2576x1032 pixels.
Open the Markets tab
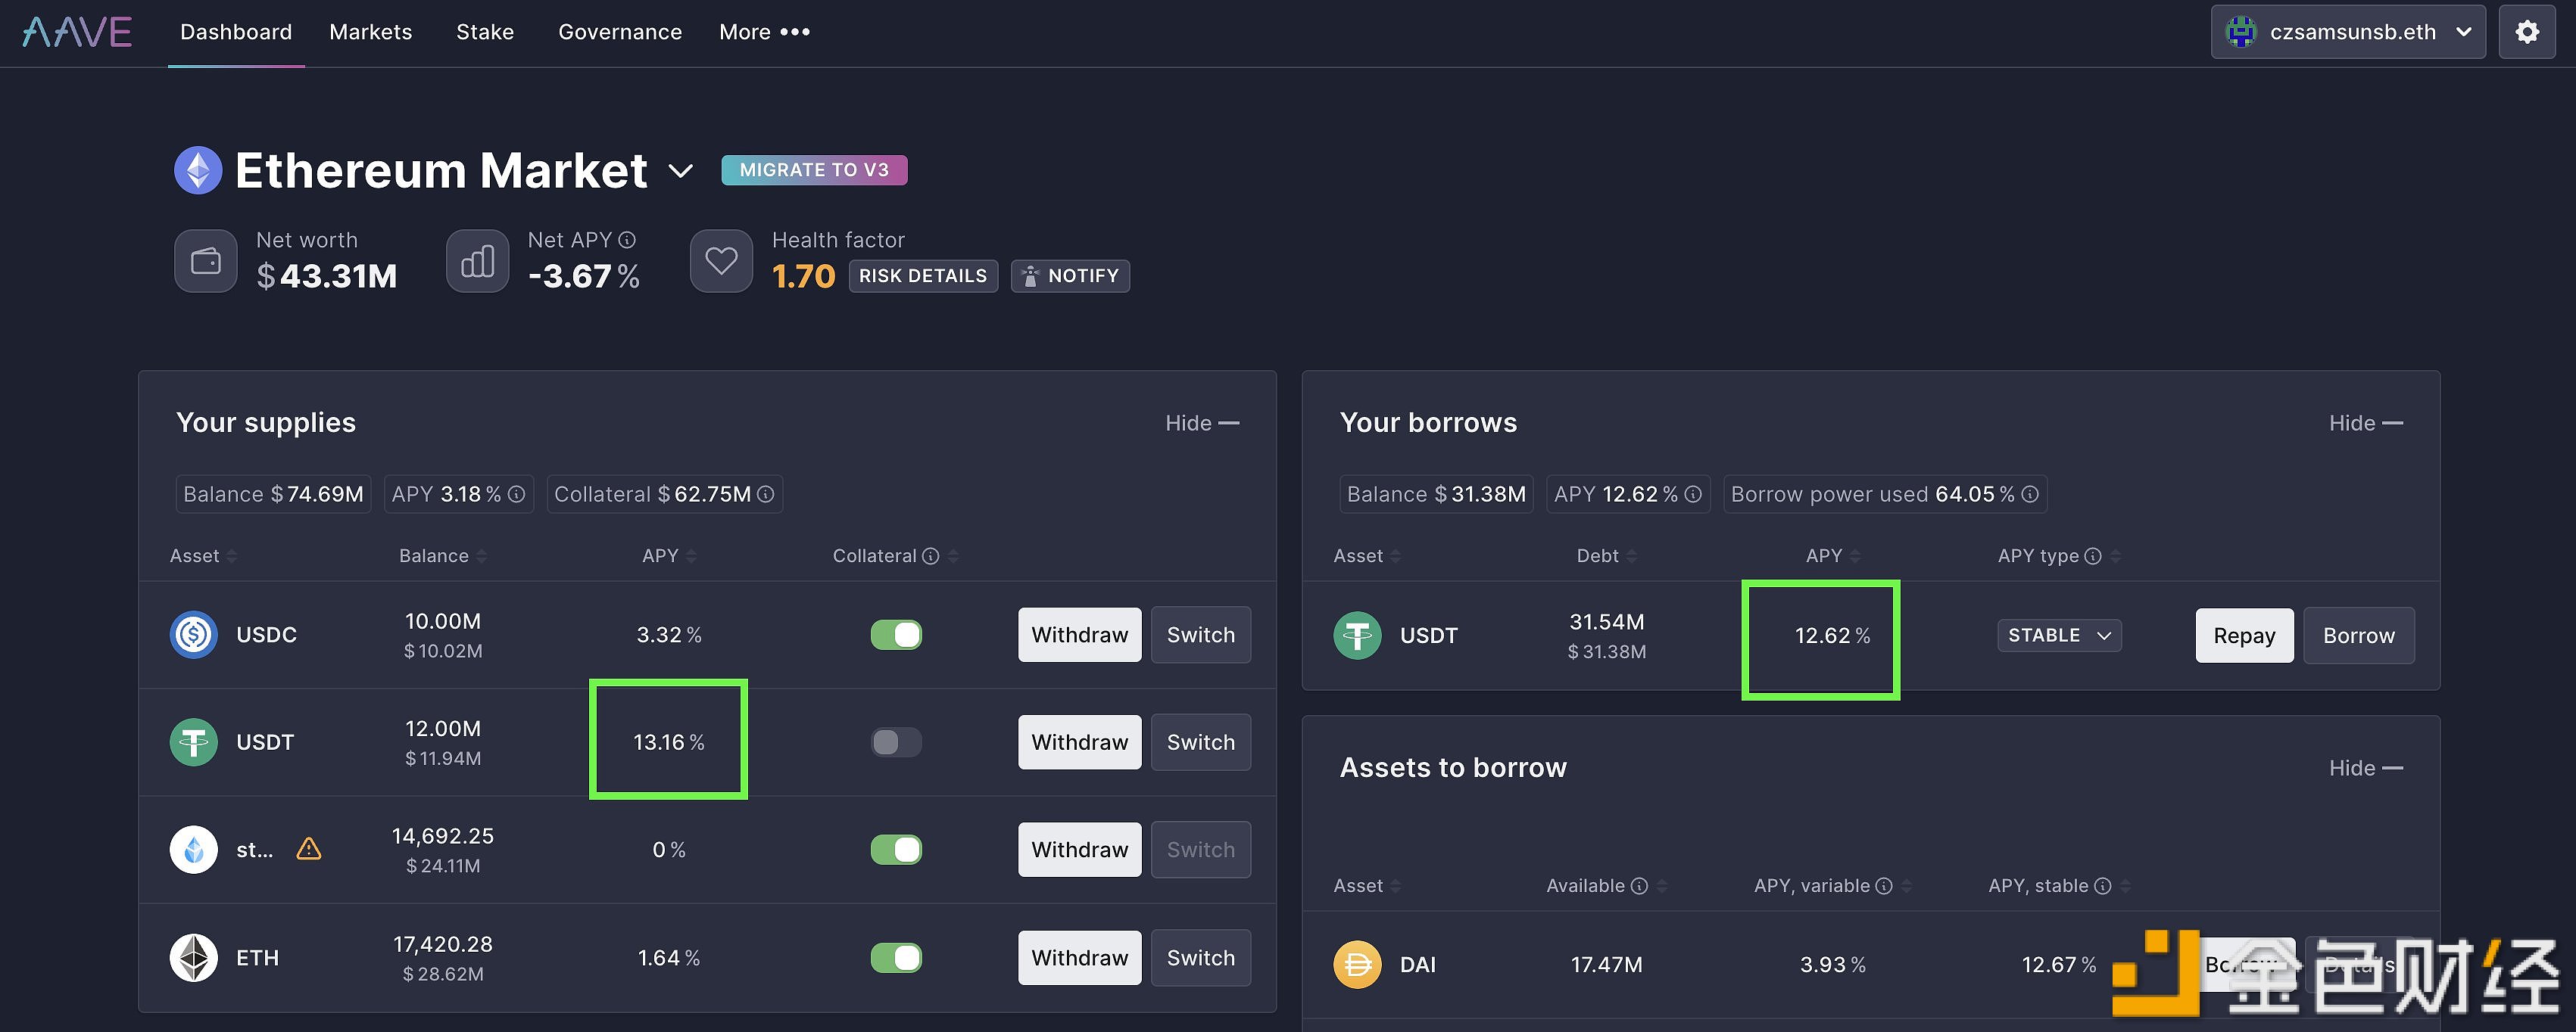tap(370, 32)
